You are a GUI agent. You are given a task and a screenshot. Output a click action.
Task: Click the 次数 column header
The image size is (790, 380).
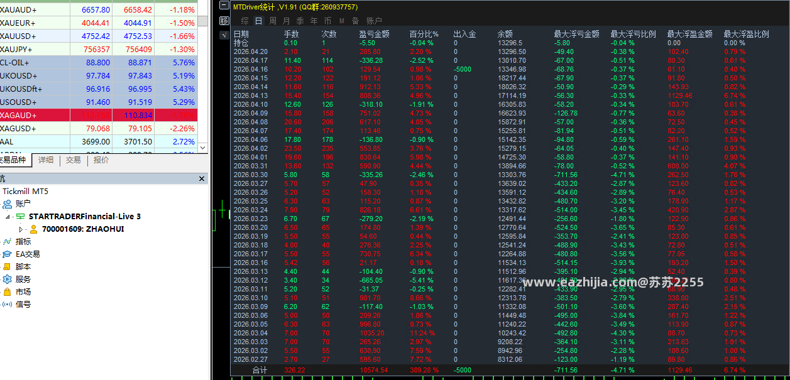[x=329, y=34]
